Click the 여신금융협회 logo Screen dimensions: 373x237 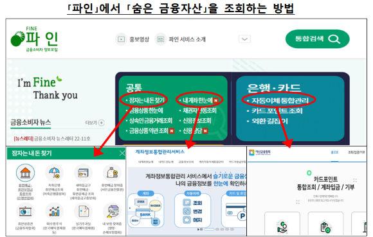(260, 152)
